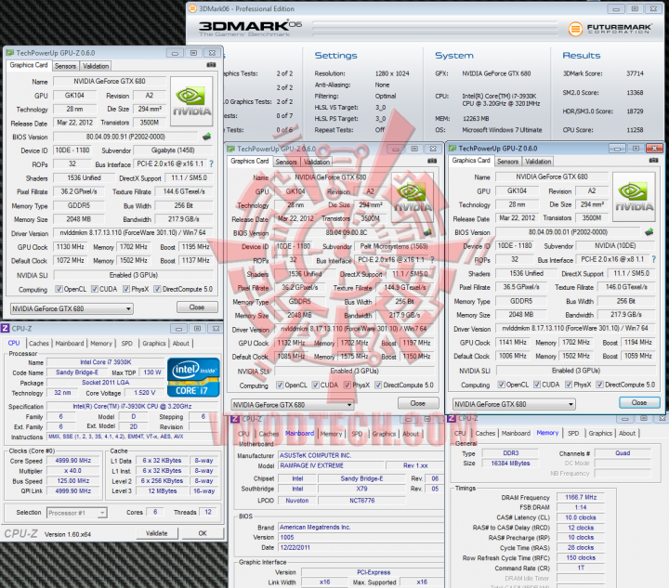Toggle PhysX checkbox in right GPU-Z
This screenshot has height=588, width=669.
tap(569, 385)
